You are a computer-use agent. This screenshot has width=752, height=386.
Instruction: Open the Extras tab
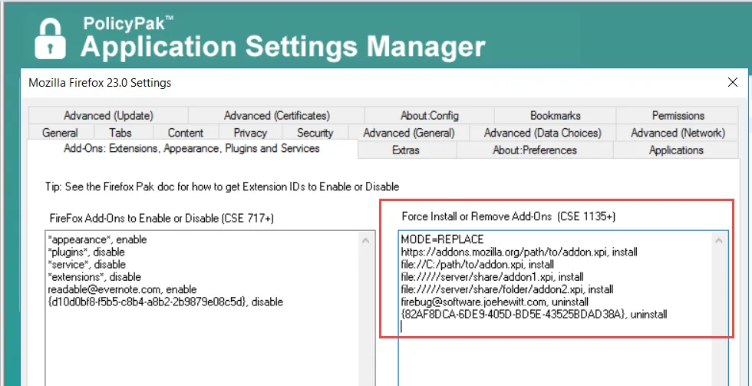406,150
